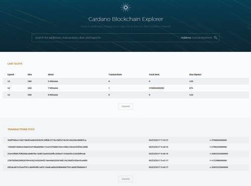Open slot 588 in Last Slots

pos(30,95)
